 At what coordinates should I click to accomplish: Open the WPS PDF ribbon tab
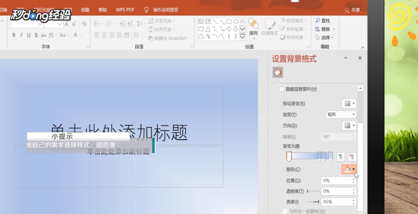[x=125, y=9]
